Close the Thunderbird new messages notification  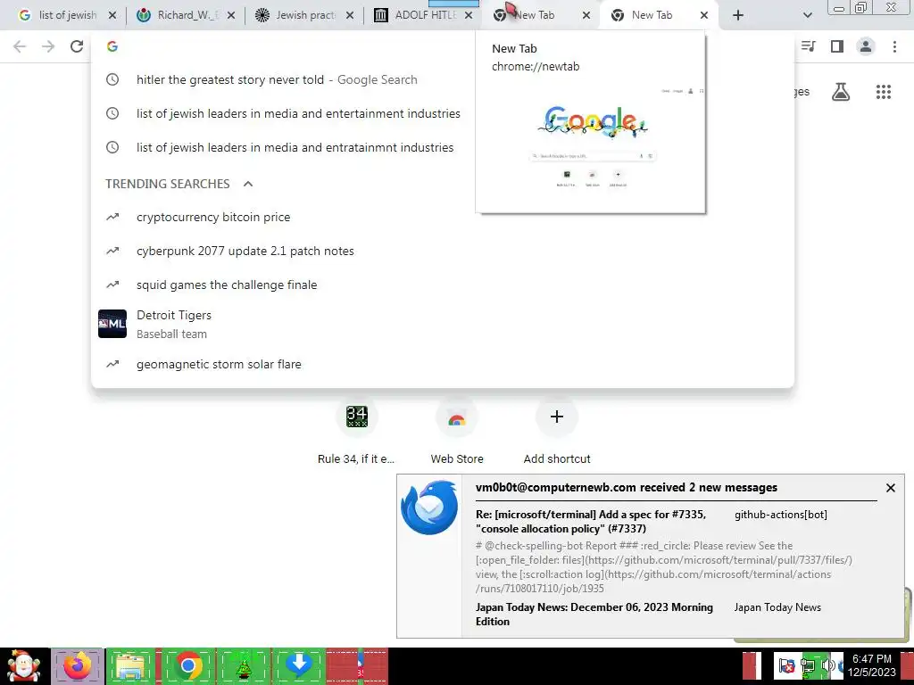coord(890,488)
